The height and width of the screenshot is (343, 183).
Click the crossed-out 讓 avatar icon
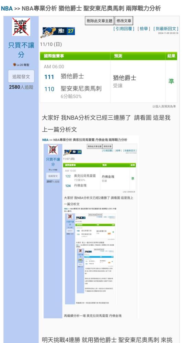pyautogui.click(x=21, y=27)
